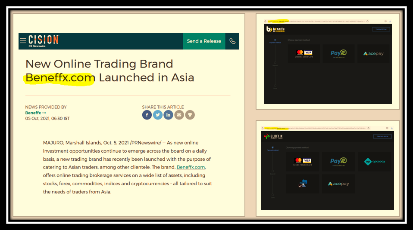413x230 pixels.
Task: Choose Credit / Debit Card in Gloffix window
Action: [302, 162]
